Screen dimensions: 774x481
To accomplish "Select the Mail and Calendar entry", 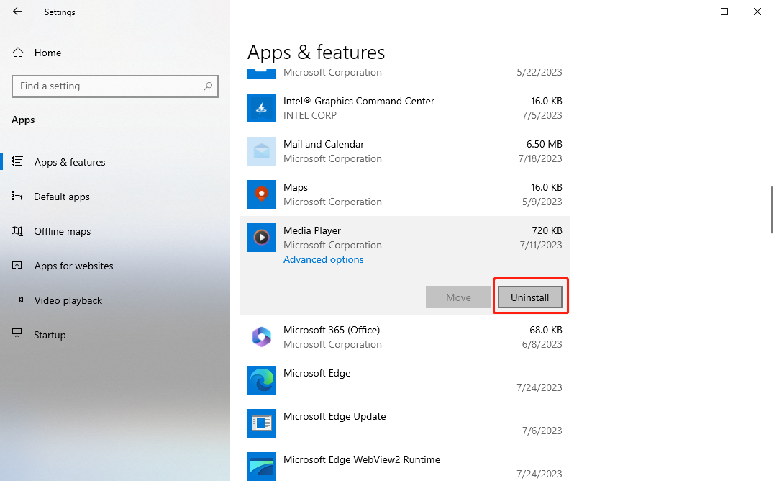I will coord(405,151).
